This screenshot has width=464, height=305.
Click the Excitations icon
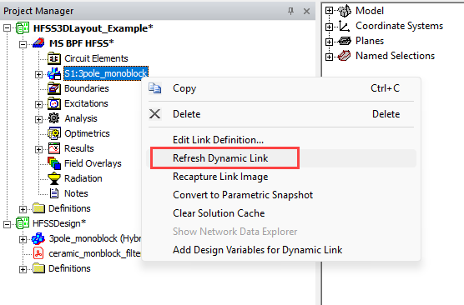tap(54, 103)
